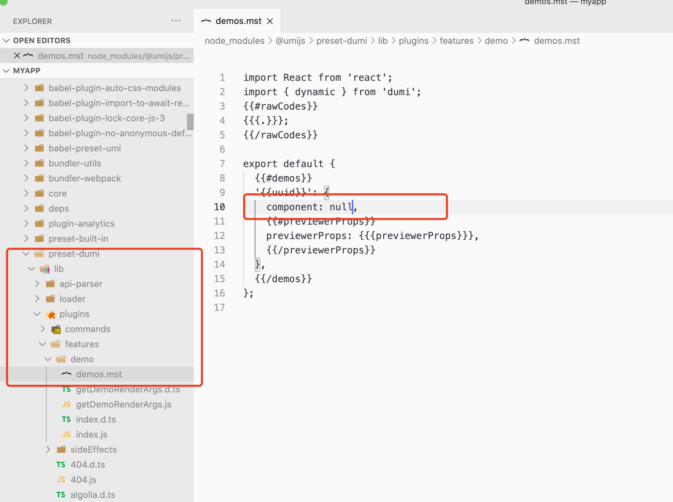The image size is (673, 502).
Task: Click features in the breadcrumb
Action: coord(457,41)
